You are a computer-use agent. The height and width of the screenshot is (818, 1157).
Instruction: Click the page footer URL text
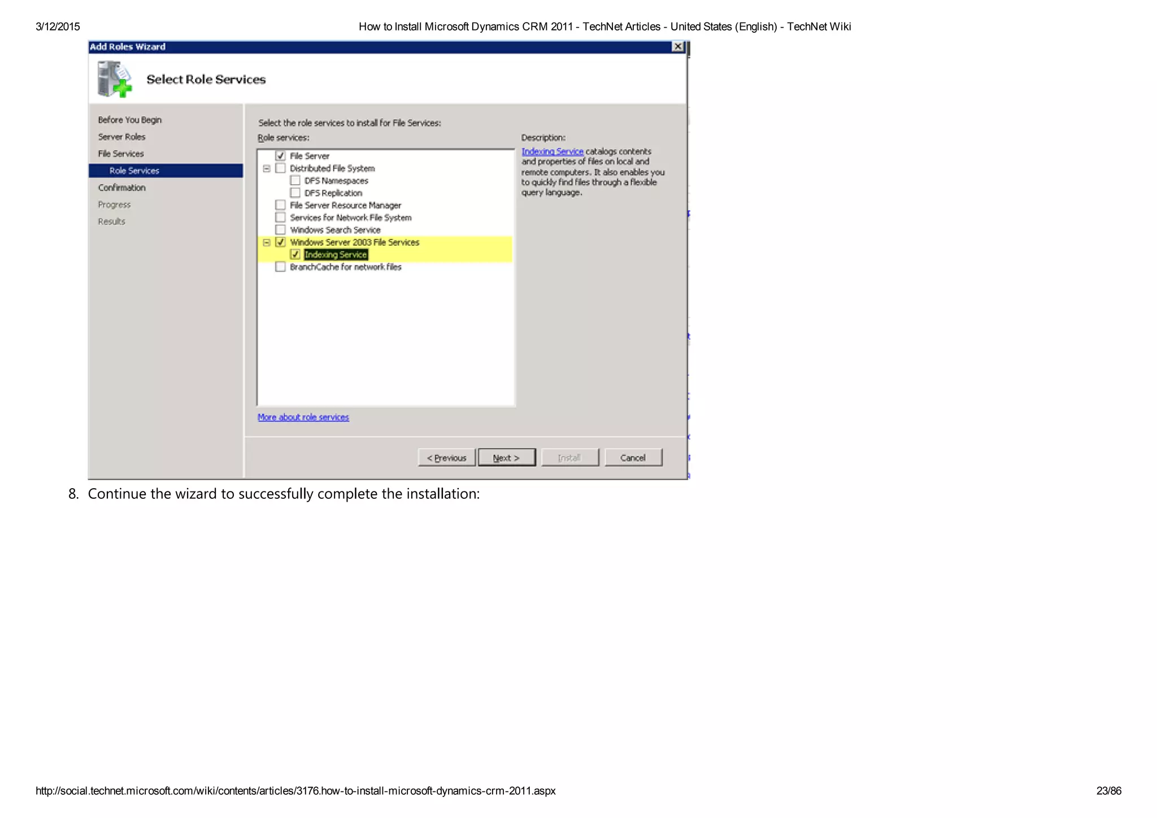click(295, 791)
